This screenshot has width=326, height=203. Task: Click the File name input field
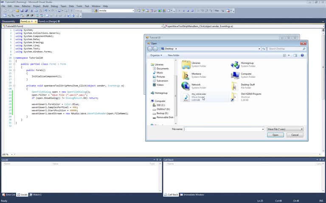(223, 129)
